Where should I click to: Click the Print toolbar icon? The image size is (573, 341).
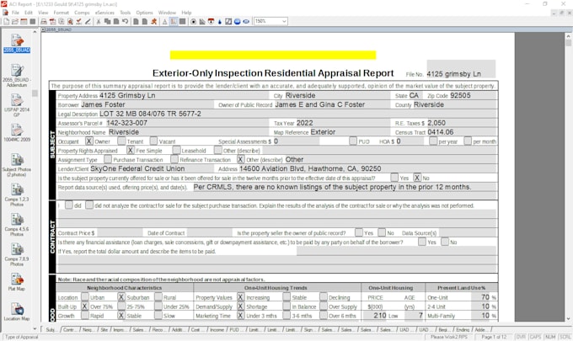(x=44, y=22)
